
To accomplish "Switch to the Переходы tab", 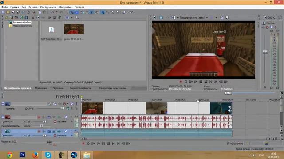I will tap(58, 88).
